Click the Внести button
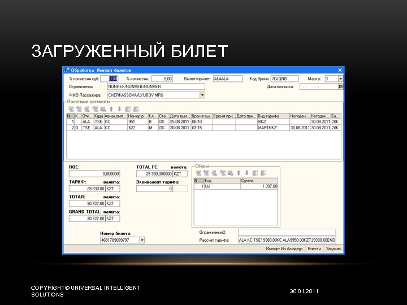 tap(314, 249)
